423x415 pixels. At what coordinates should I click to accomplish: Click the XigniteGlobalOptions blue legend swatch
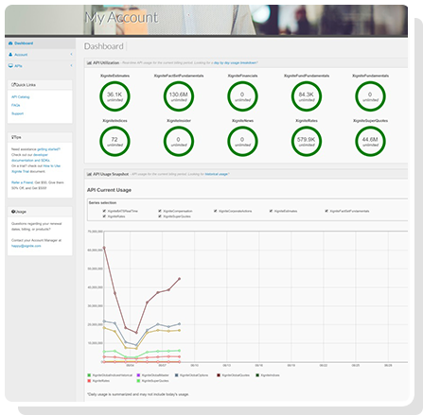click(x=177, y=375)
